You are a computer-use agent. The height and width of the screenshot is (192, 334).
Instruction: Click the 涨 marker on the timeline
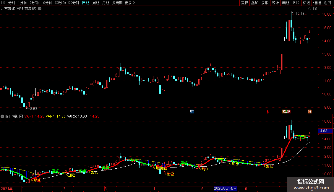coord(288,112)
